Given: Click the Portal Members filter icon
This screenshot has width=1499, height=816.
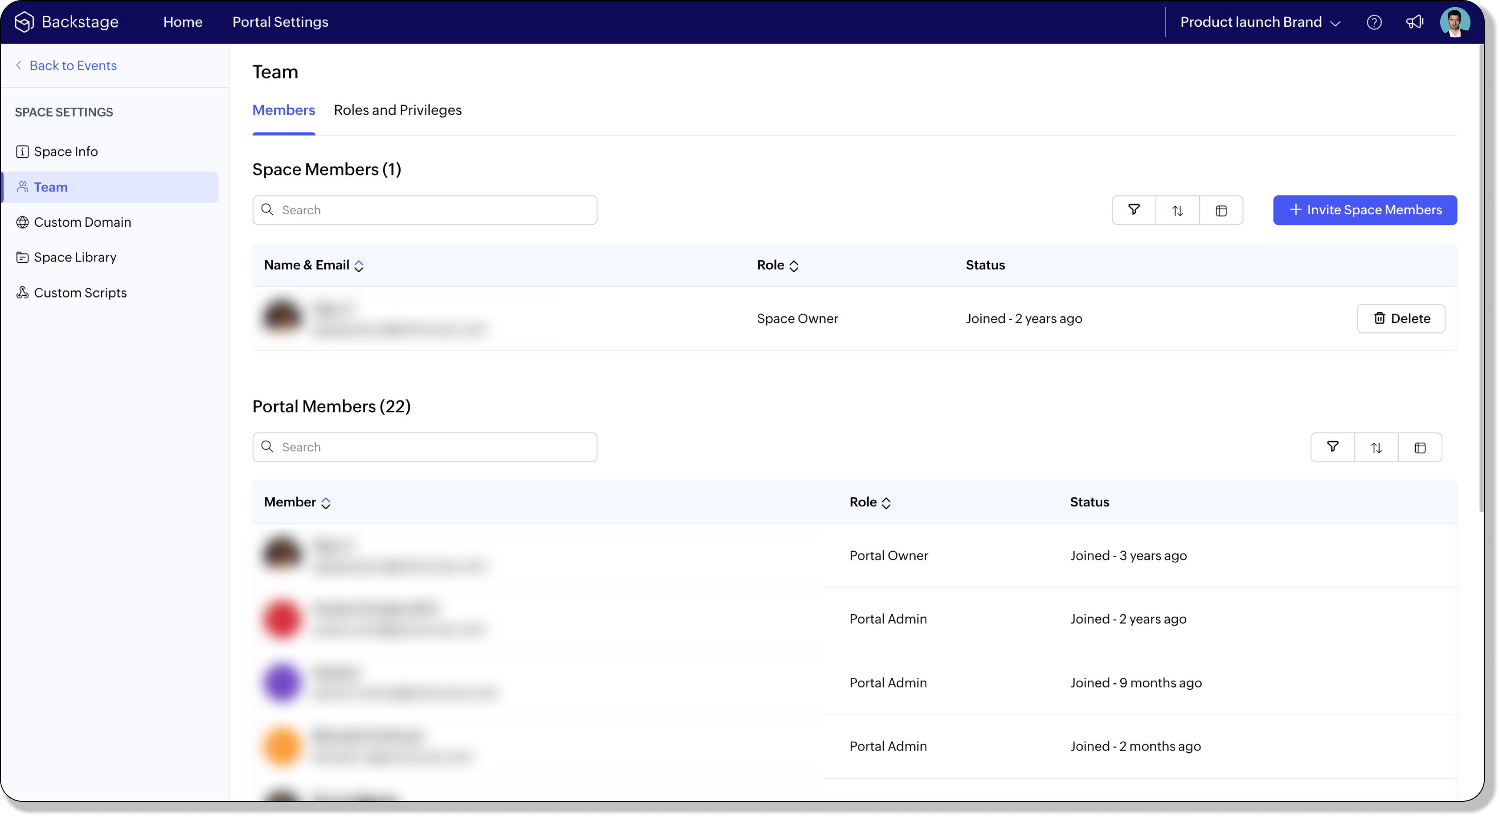Looking at the screenshot, I should [1332, 447].
